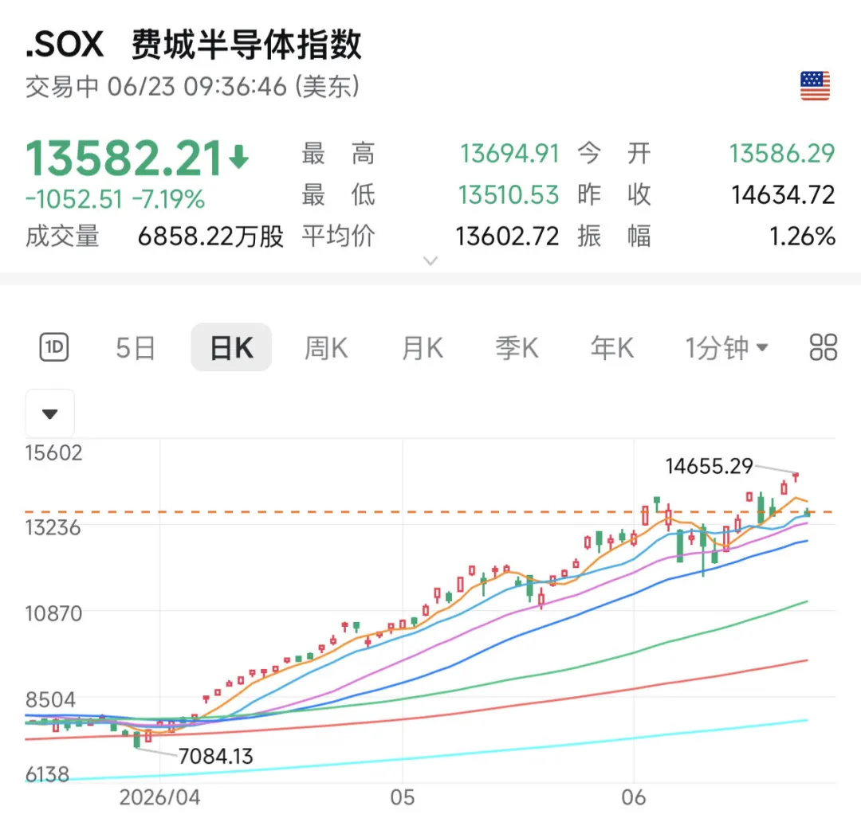861x818 pixels.
Task: Tap the chart high label 14655.29
Action: click(709, 466)
